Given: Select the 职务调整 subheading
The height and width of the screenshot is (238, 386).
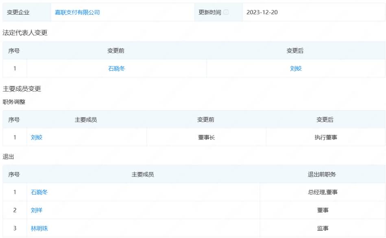Looking at the screenshot, I should [x=14, y=102].
